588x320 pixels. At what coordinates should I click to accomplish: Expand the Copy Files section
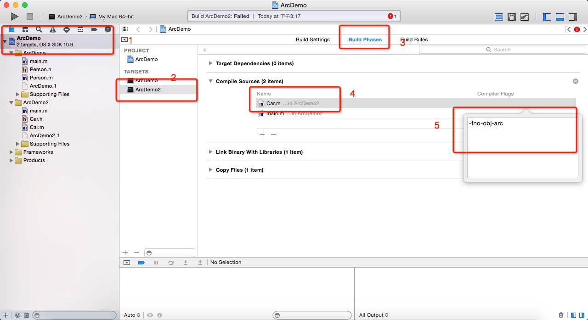click(x=211, y=170)
